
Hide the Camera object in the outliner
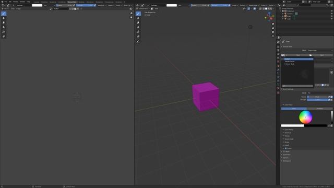331,14
